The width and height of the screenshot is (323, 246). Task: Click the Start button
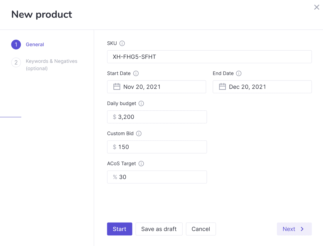[120, 229]
